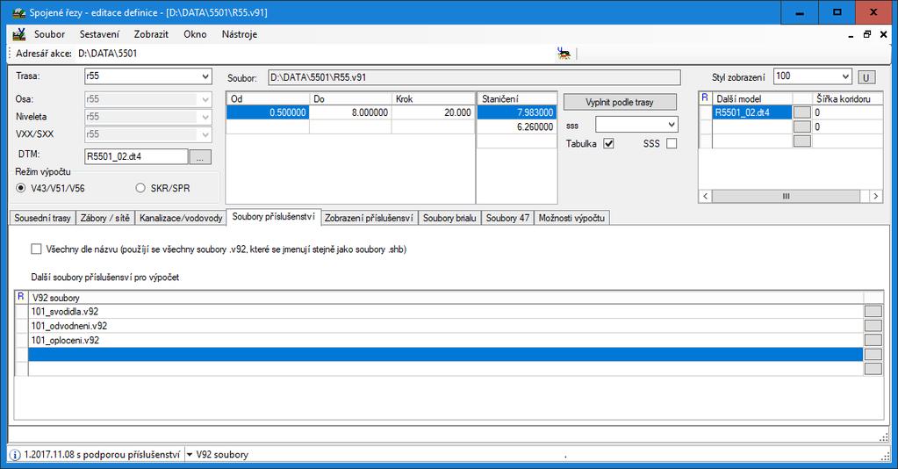Click the mdi Close X in menu bar
The width and height of the screenshot is (898, 469).
pos(884,34)
